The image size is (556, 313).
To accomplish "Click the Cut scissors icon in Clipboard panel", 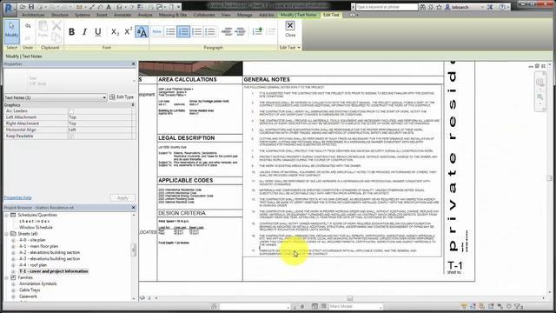I will [56, 25].
